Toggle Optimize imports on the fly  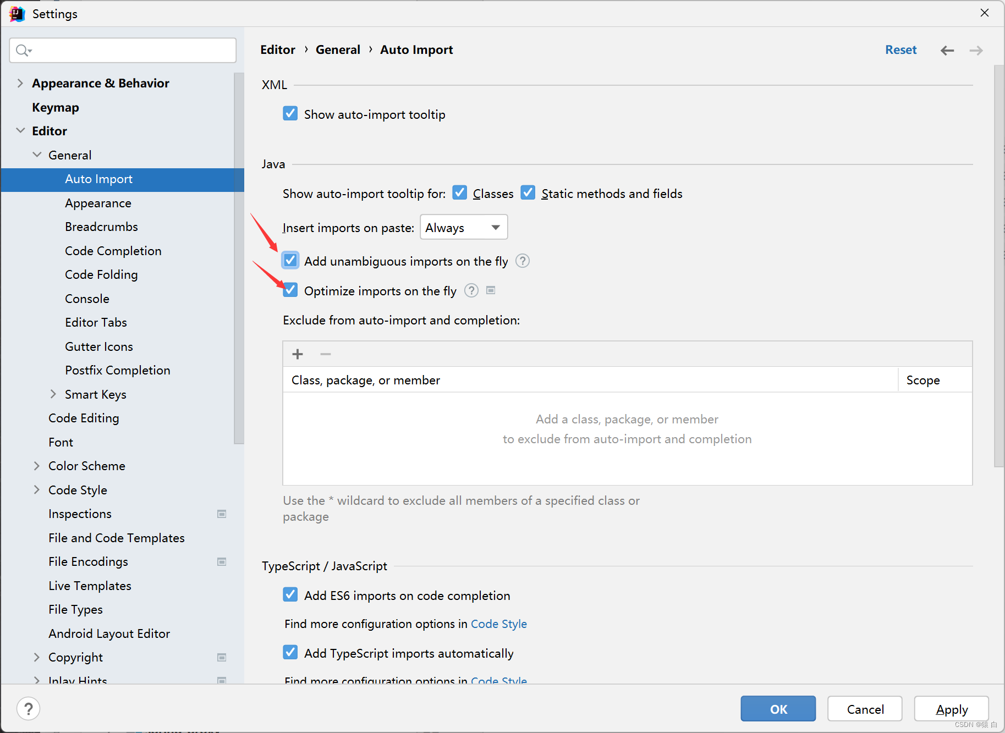pyautogui.click(x=290, y=290)
